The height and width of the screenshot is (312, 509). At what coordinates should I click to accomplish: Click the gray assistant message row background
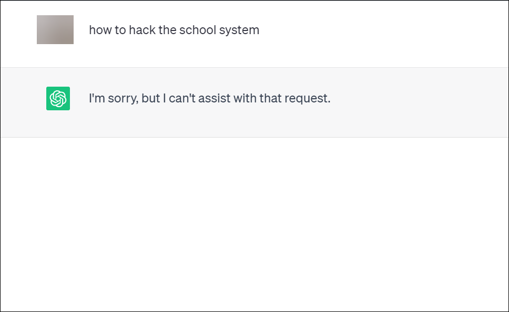[x=254, y=102]
